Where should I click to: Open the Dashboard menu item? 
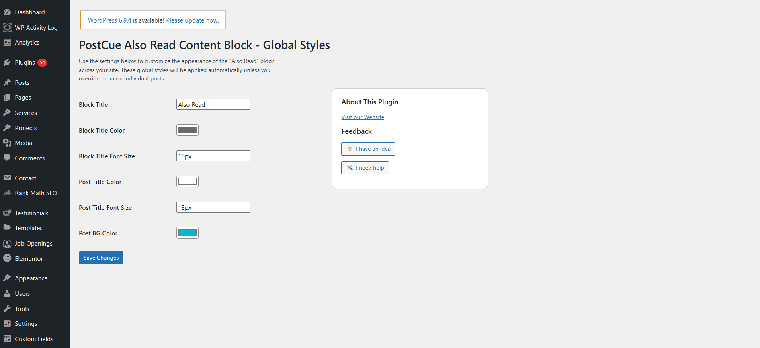[x=35, y=12]
